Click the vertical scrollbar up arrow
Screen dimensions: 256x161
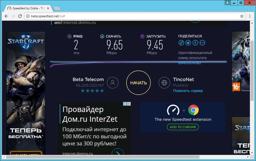click(252, 23)
